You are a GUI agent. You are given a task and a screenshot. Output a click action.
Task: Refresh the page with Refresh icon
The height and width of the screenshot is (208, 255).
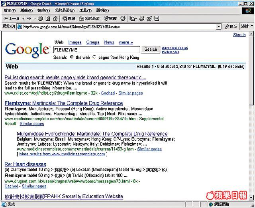pos(48,18)
